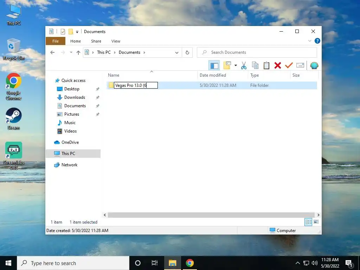The height and width of the screenshot is (270, 360).
Task: Refresh the Documents folder view
Action: click(187, 53)
